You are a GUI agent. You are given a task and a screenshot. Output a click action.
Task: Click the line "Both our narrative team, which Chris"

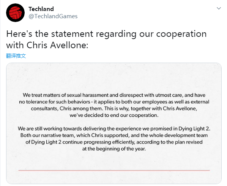click(x=114, y=135)
